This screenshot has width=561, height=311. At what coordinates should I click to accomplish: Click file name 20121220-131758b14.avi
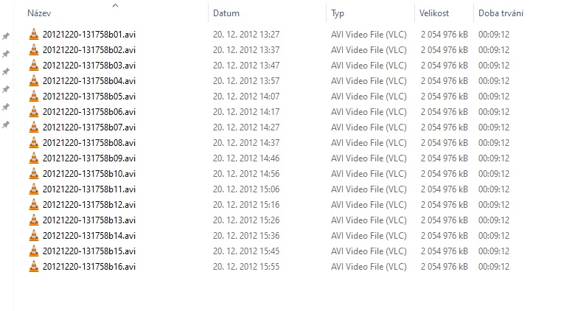coord(89,235)
